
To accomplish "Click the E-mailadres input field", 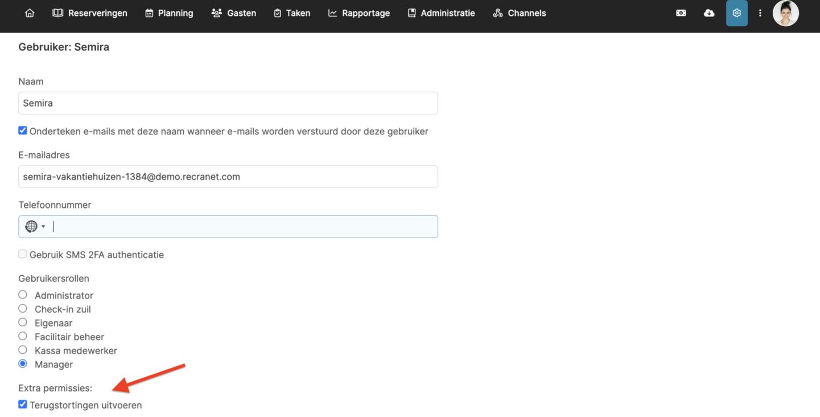I will (228, 177).
